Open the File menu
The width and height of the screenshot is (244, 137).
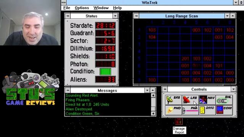pyautogui.click(x=67, y=8)
